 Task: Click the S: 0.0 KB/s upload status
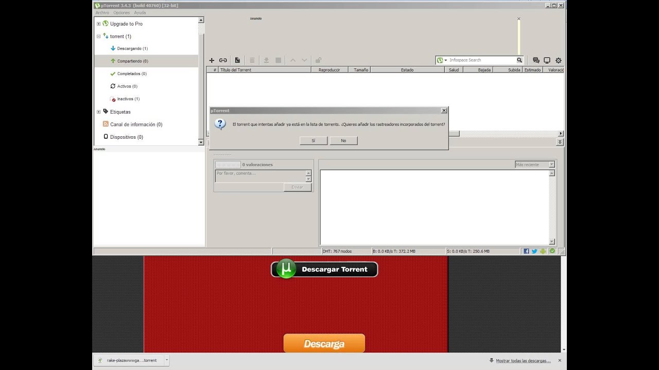coord(468,251)
